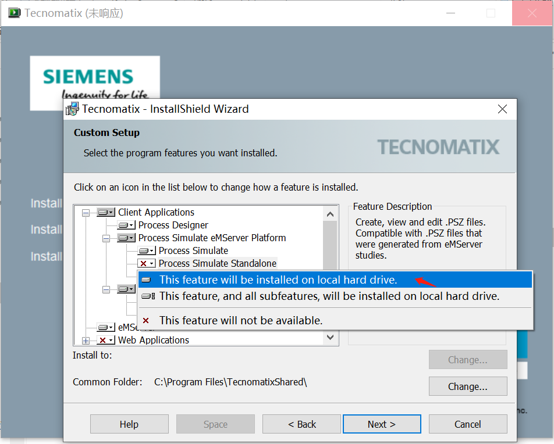Open Process Simulate eMServer Platform feature dropdown icon
The width and height of the screenshot is (554, 444).
tap(126, 238)
